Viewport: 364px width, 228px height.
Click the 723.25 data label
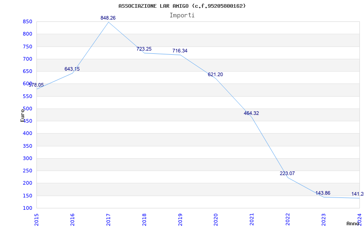[144, 49]
